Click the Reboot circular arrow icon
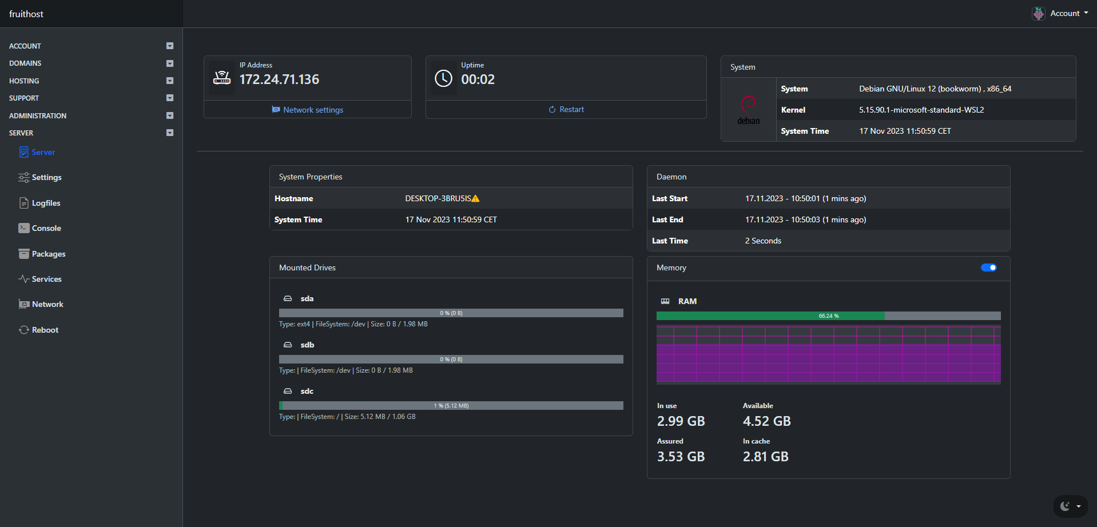This screenshot has width=1097, height=527. coord(23,330)
